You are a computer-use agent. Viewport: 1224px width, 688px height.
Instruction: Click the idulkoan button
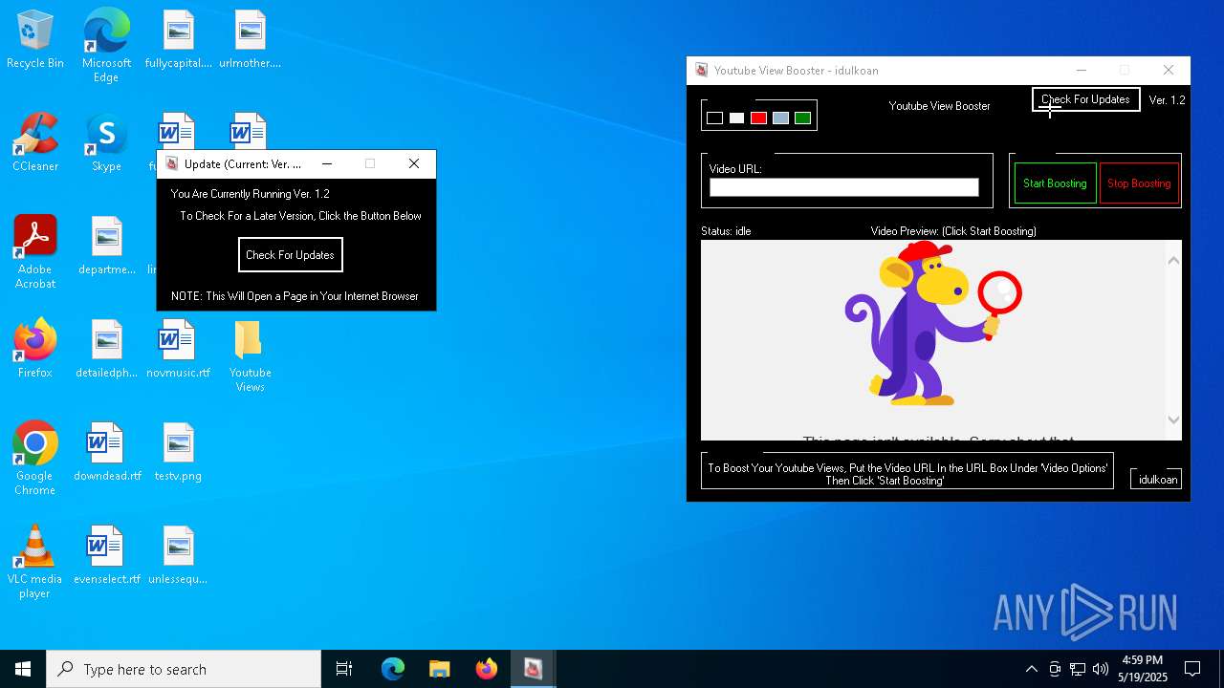1157,480
